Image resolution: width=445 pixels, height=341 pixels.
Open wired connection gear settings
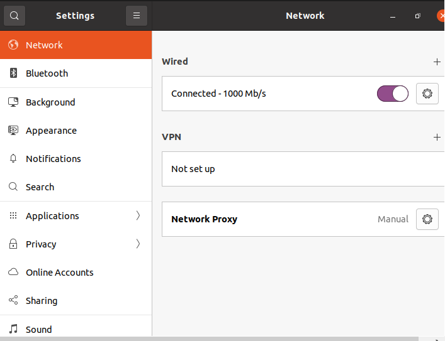pos(427,94)
